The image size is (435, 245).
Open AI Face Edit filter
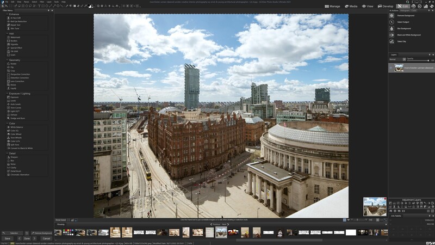(x=15, y=18)
